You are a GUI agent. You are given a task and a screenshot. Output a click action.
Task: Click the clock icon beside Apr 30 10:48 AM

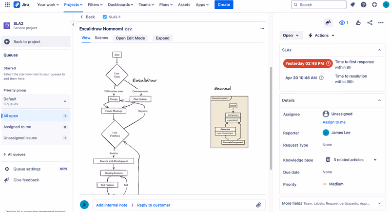[x=321, y=78]
